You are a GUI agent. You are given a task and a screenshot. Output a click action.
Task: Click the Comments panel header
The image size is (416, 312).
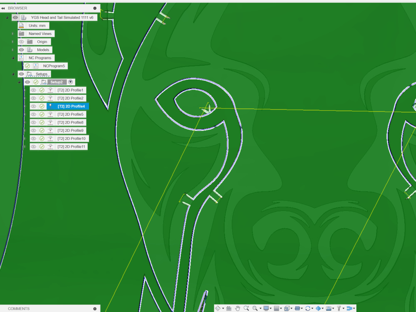(x=50, y=309)
